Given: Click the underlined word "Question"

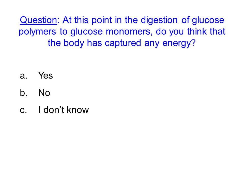Looking at the screenshot, I should click(x=38, y=20).
